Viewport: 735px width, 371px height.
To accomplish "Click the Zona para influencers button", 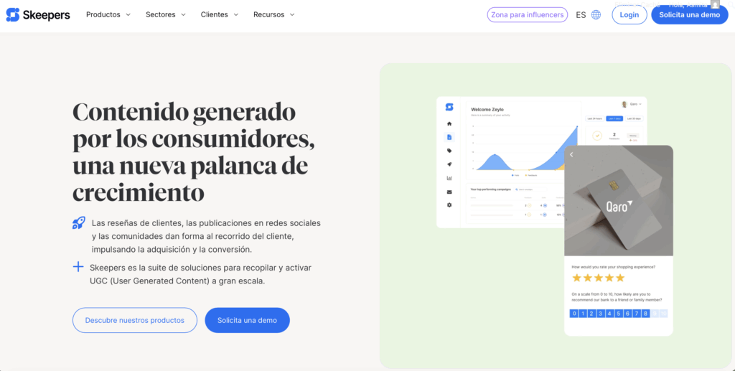I will click(528, 14).
